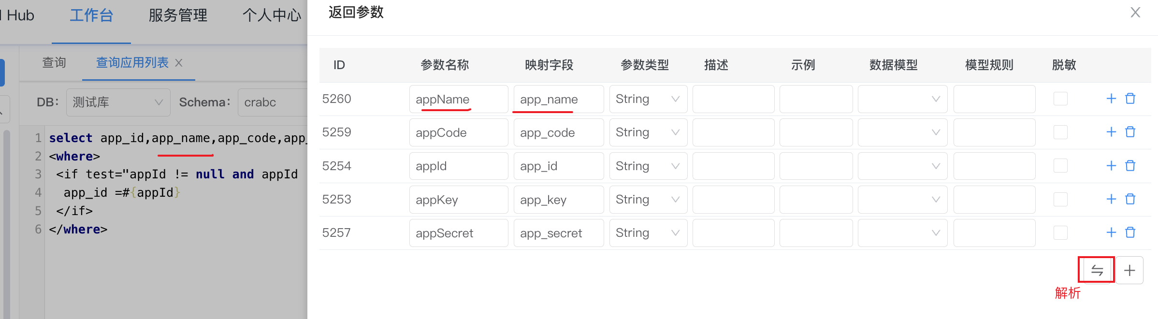Delete the appName parameter row
The height and width of the screenshot is (319, 1158).
[x=1130, y=99]
